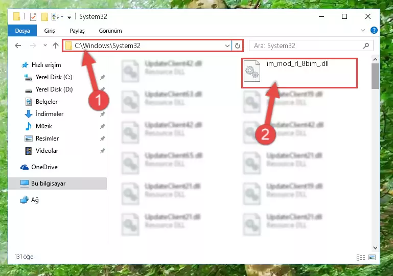393x276 pixels.
Task: Click the vertical scrollbar thumb
Action: pos(375,76)
